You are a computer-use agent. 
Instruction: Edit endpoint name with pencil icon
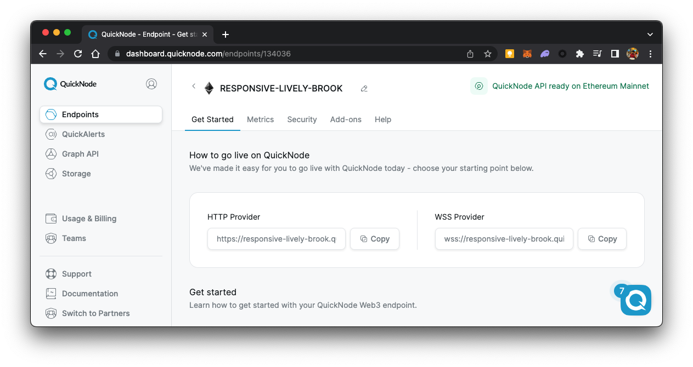(x=364, y=89)
